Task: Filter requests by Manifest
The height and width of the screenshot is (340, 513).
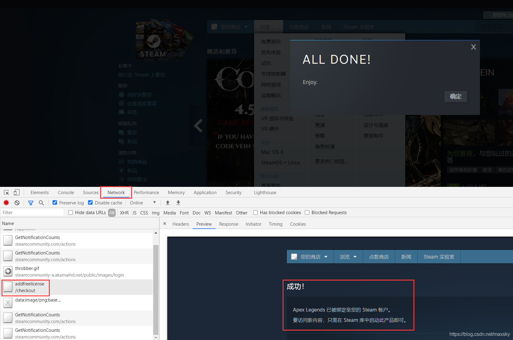Action: click(x=223, y=213)
